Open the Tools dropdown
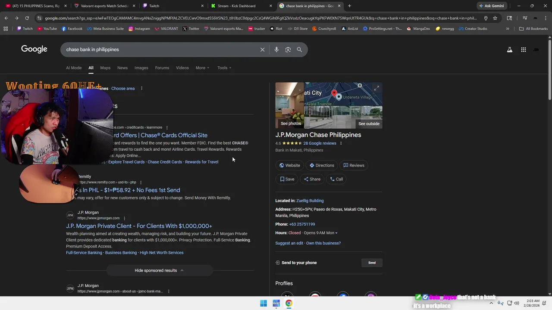 (x=224, y=68)
